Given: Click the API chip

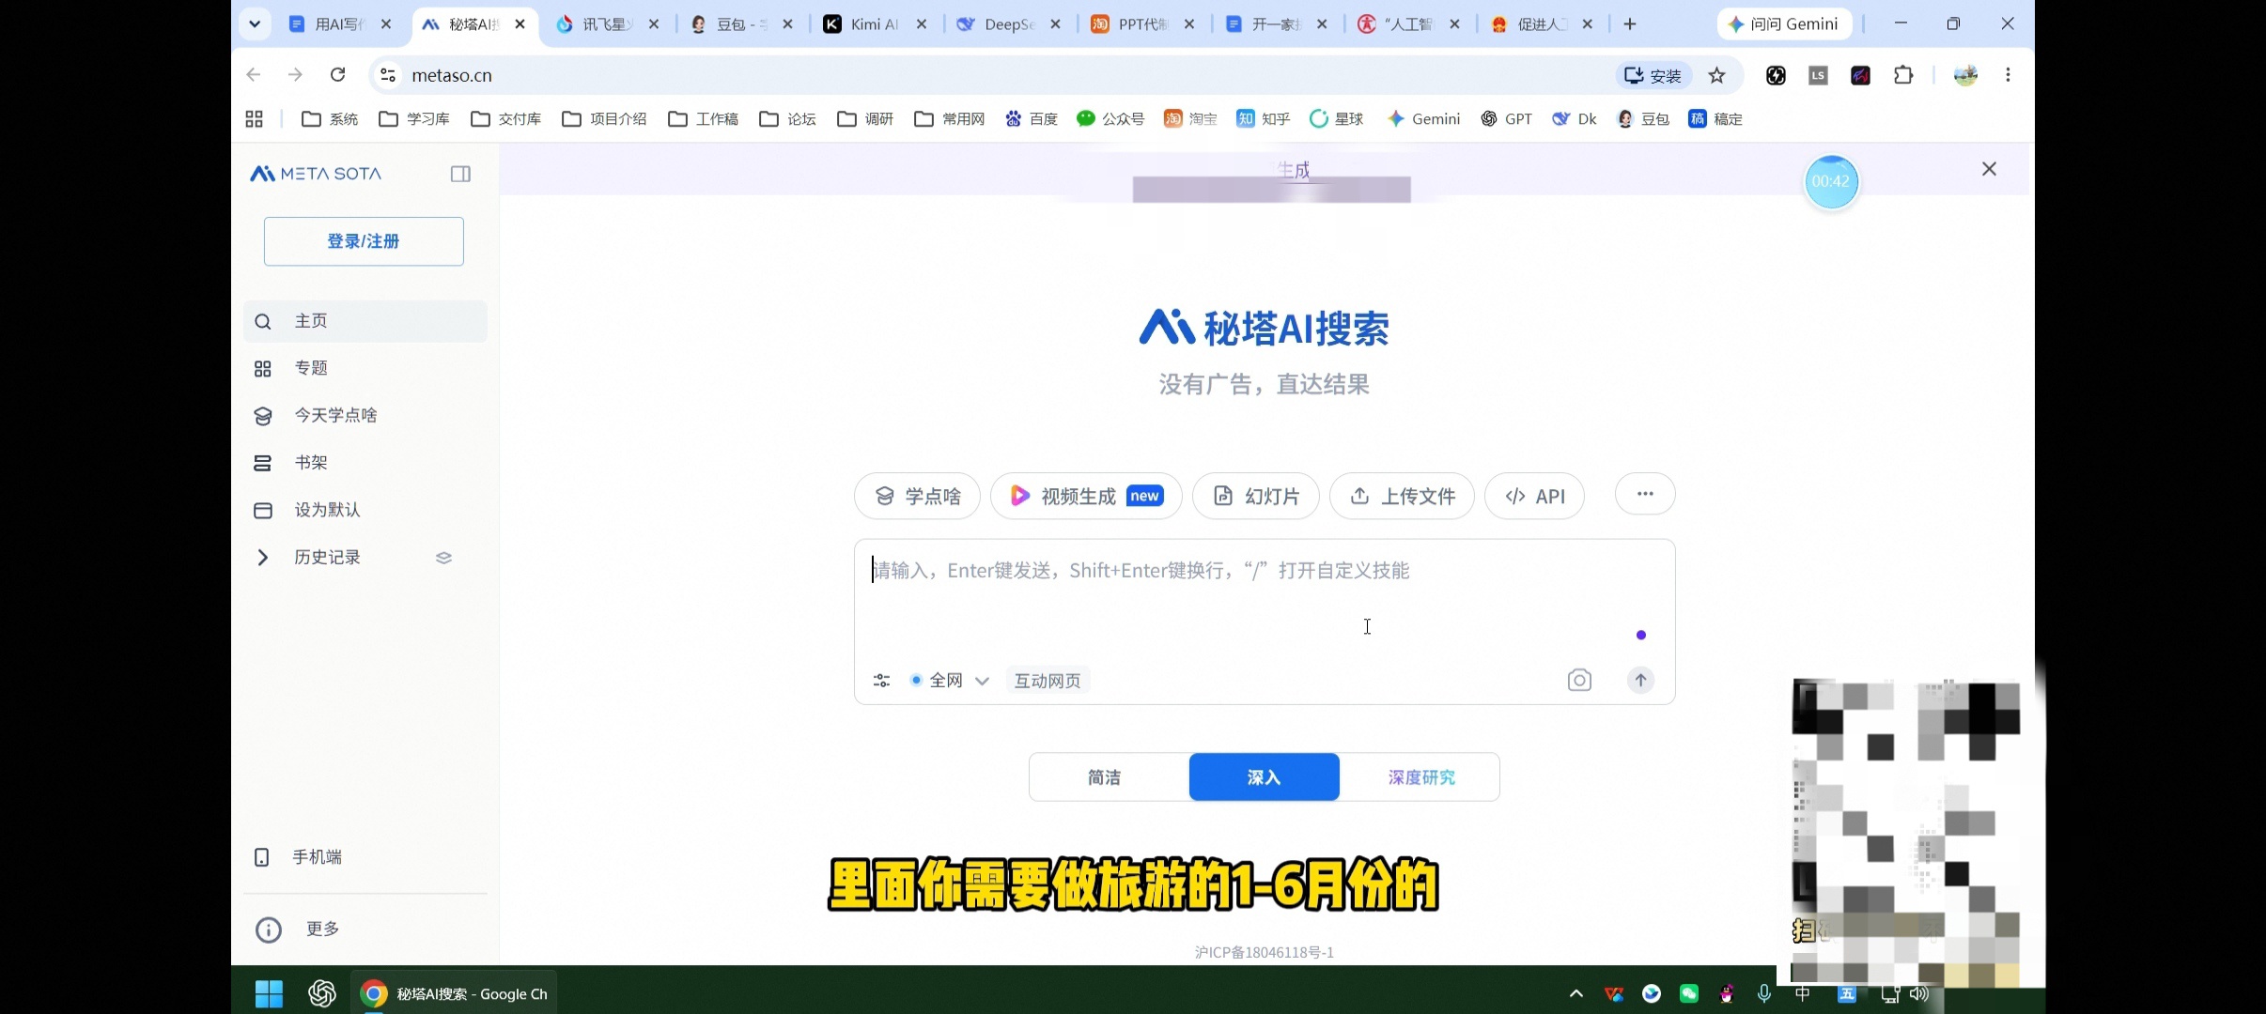Looking at the screenshot, I should pyautogui.click(x=1534, y=496).
